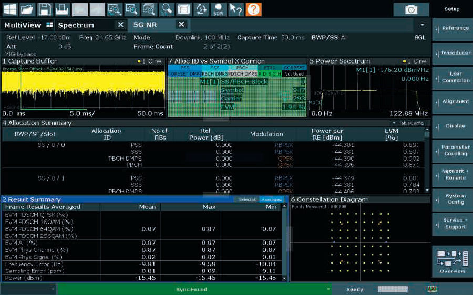
Task: Switch to the 5G NR tab
Action: 145,25
